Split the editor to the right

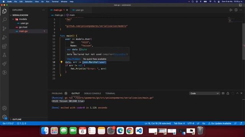click(236, 10)
